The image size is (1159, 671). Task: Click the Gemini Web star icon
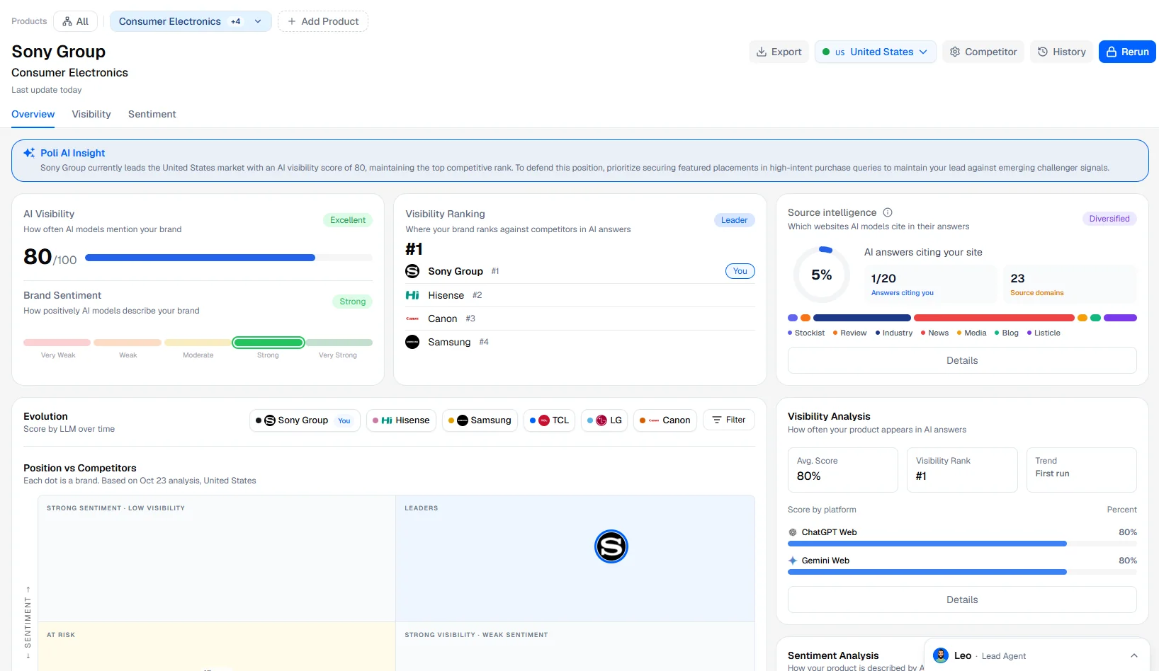[x=793, y=561]
